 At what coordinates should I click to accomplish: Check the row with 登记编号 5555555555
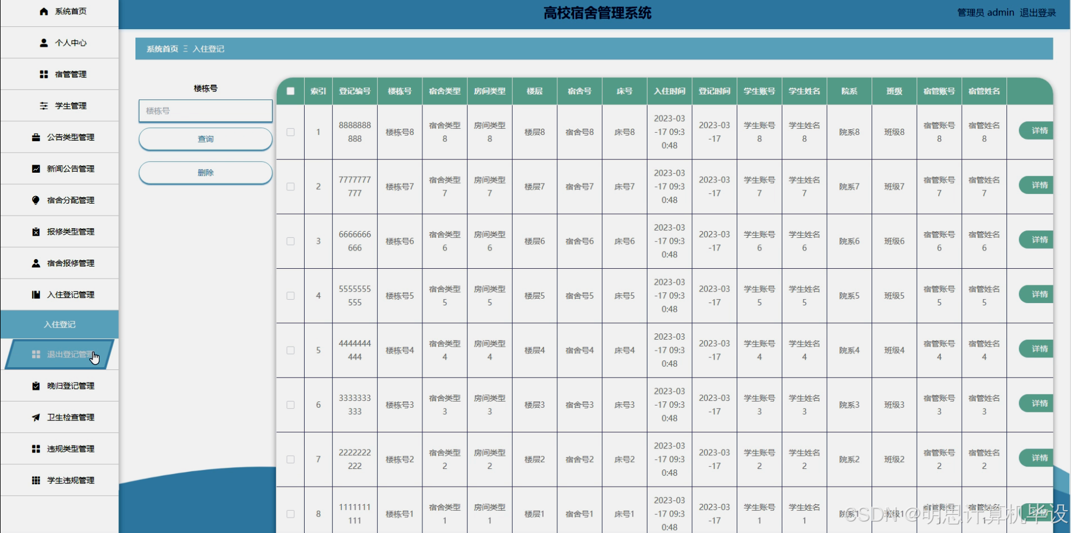click(290, 296)
